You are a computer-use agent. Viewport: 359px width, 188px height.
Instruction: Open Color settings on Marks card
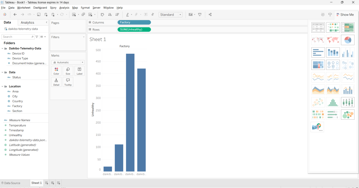pyautogui.click(x=56, y=71)
